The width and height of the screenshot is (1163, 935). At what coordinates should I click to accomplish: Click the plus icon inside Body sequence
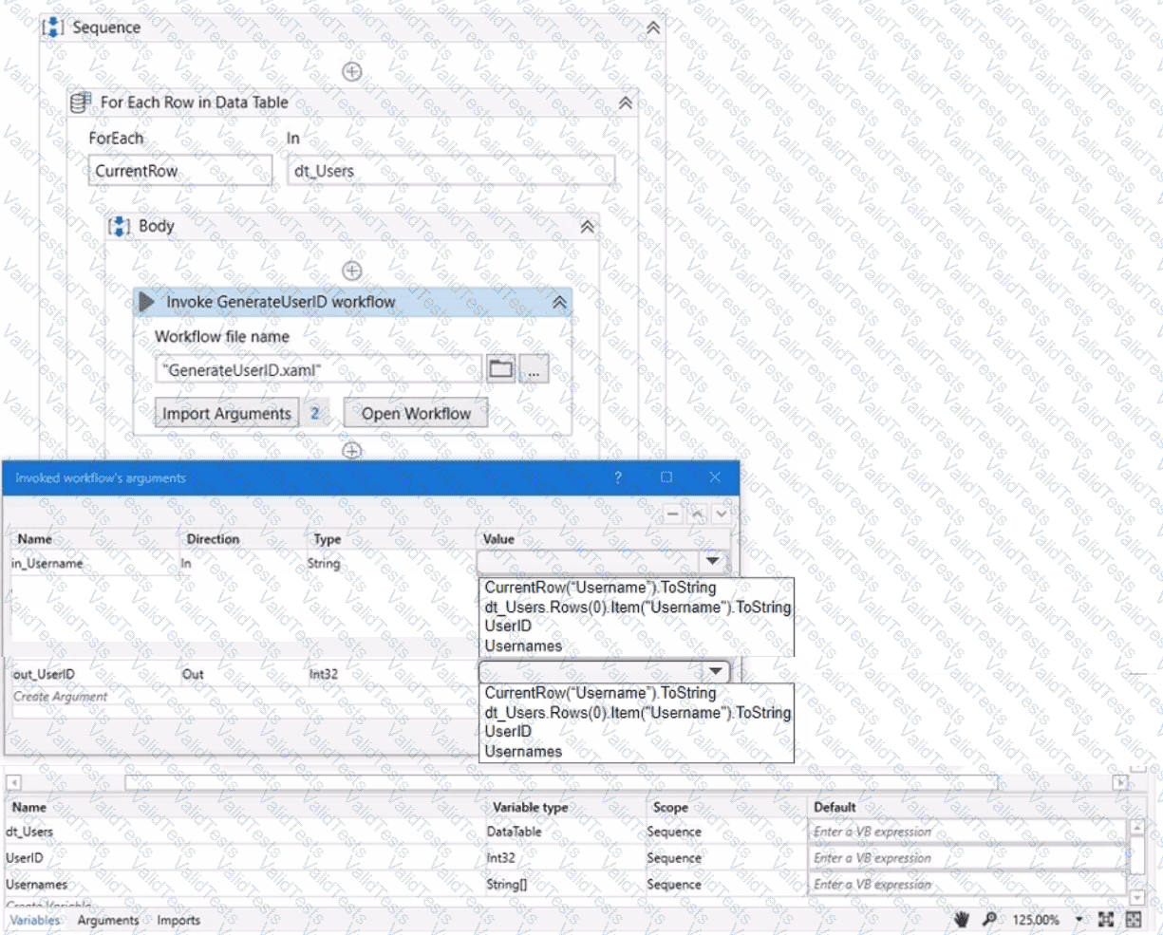pyautogui.click(x=351, y=271)
